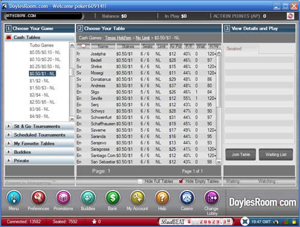Open the Help question mark icon
This screenshot has height=227, width=300.
pos(162,198)
